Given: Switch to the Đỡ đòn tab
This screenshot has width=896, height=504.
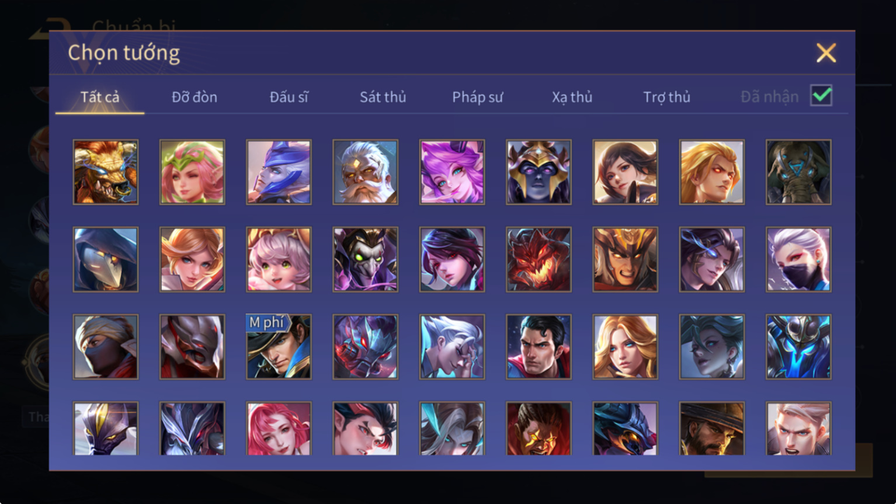Looking at the screenshot, I should coord(195,97).
